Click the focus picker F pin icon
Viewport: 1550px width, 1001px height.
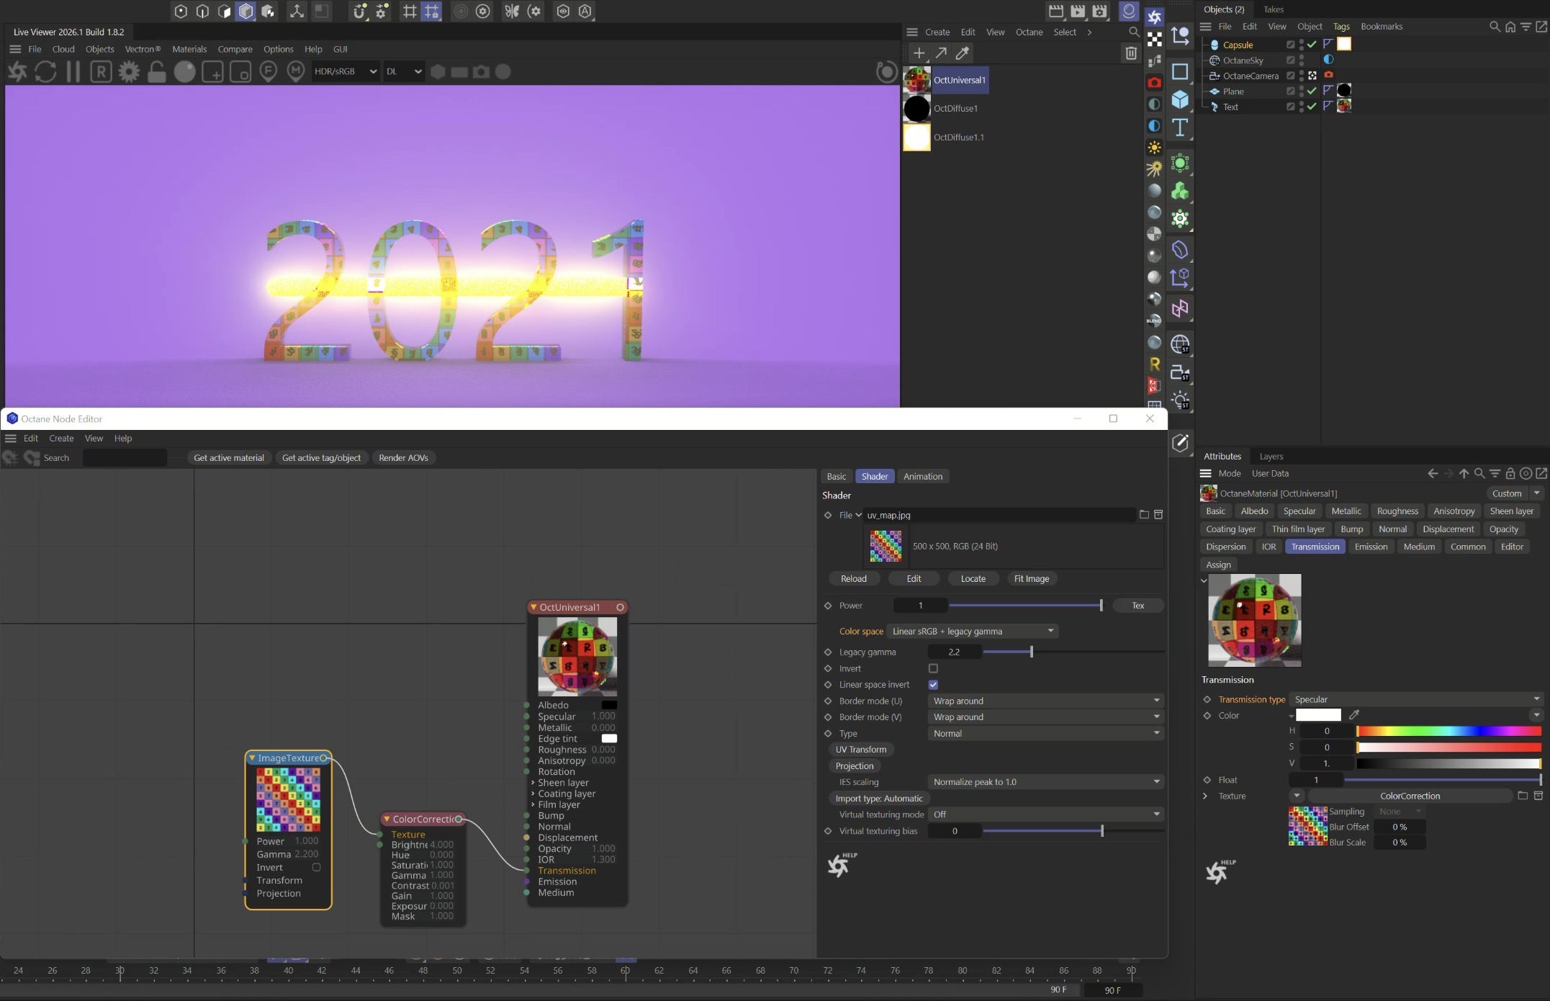268,72
